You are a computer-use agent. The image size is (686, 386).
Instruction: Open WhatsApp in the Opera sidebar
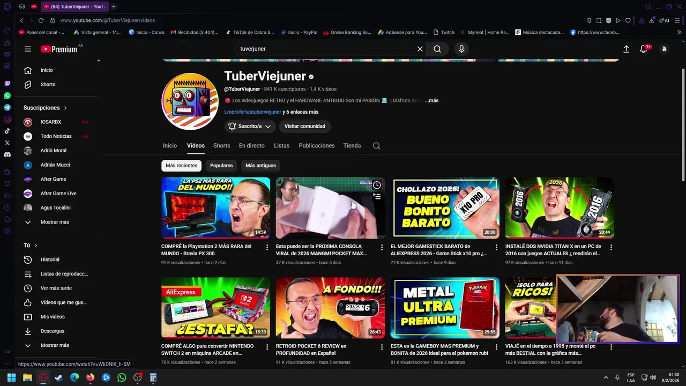tap(7, 95)
